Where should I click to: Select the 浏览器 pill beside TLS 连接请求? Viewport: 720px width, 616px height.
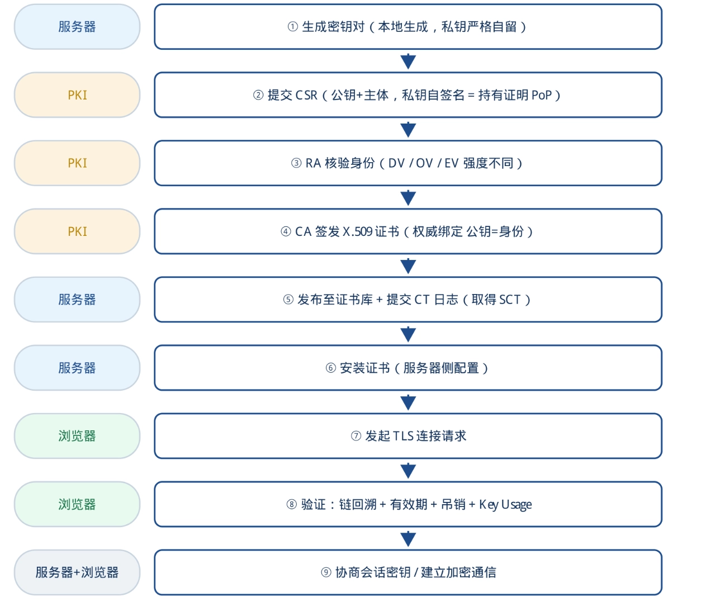point(77,436)
